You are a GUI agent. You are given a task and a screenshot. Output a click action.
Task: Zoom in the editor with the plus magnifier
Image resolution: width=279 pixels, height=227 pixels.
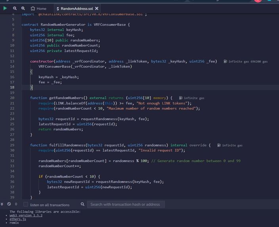(23, 8)
